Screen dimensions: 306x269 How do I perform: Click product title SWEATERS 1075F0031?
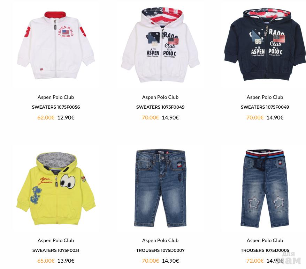click(x=56, y=250)
